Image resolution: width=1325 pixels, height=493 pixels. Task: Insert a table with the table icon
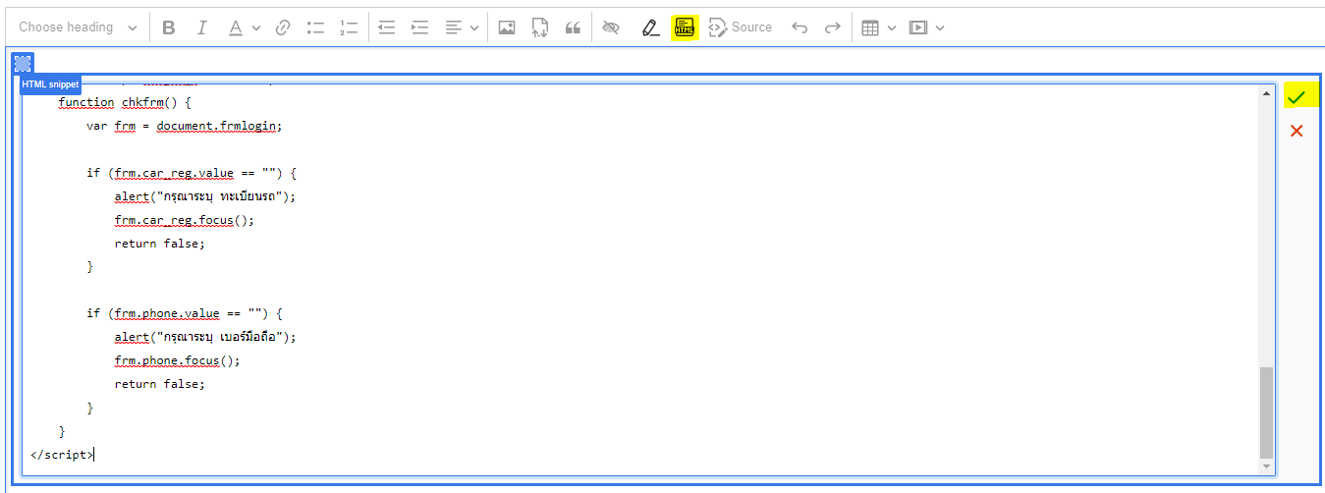click(870, 27)
